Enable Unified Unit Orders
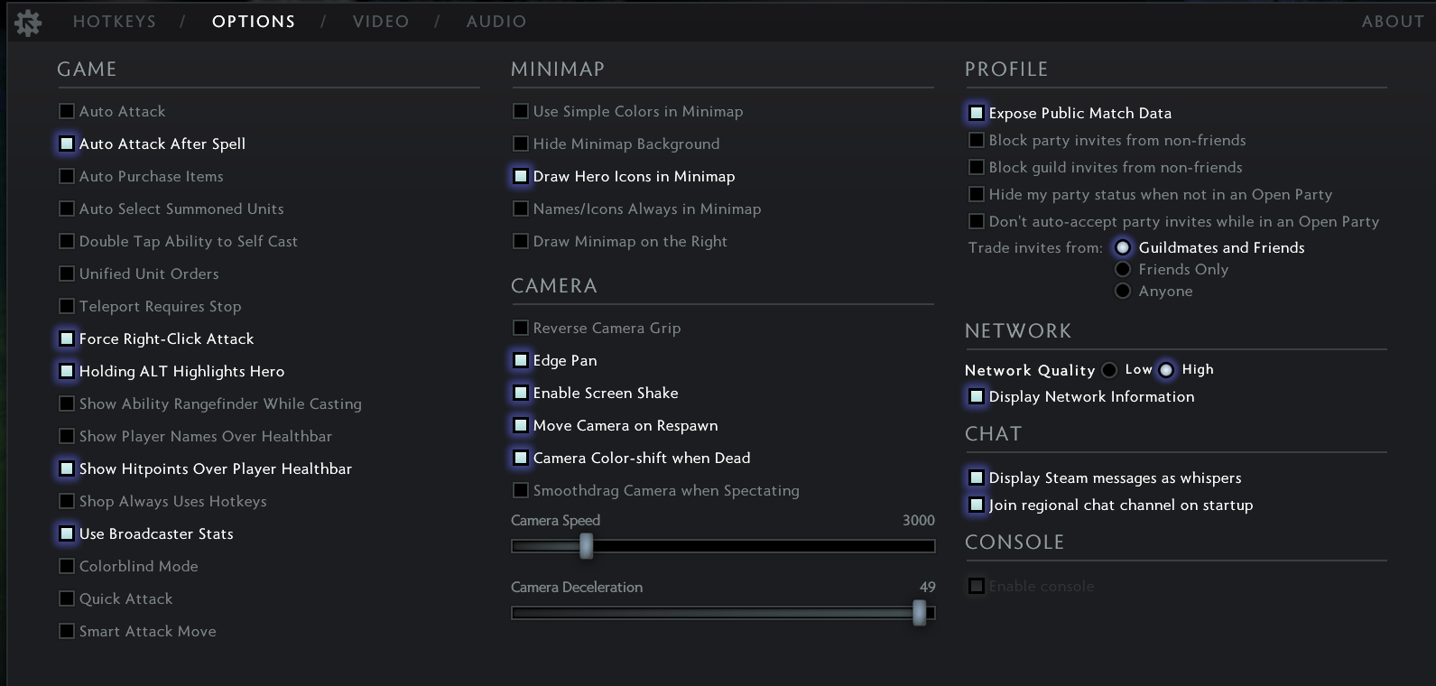Image resolution: width=1436 pixels, height=686 pixels. click(67, 273)
